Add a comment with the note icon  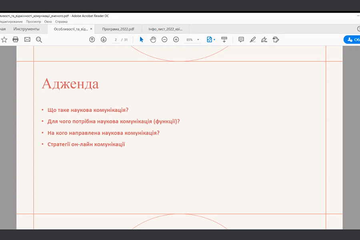coord(241,40)
